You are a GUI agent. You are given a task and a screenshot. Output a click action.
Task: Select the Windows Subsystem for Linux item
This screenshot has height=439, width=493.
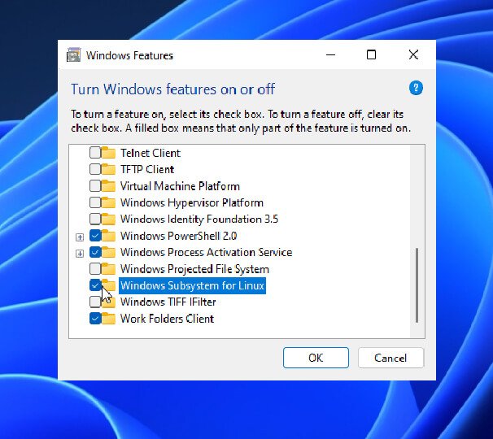coord(192,285)
